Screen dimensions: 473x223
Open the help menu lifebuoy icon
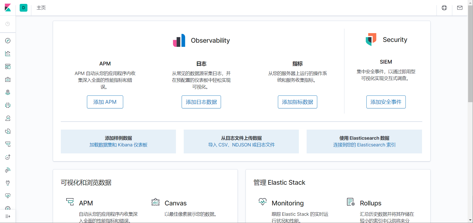(x=444, y=8)
